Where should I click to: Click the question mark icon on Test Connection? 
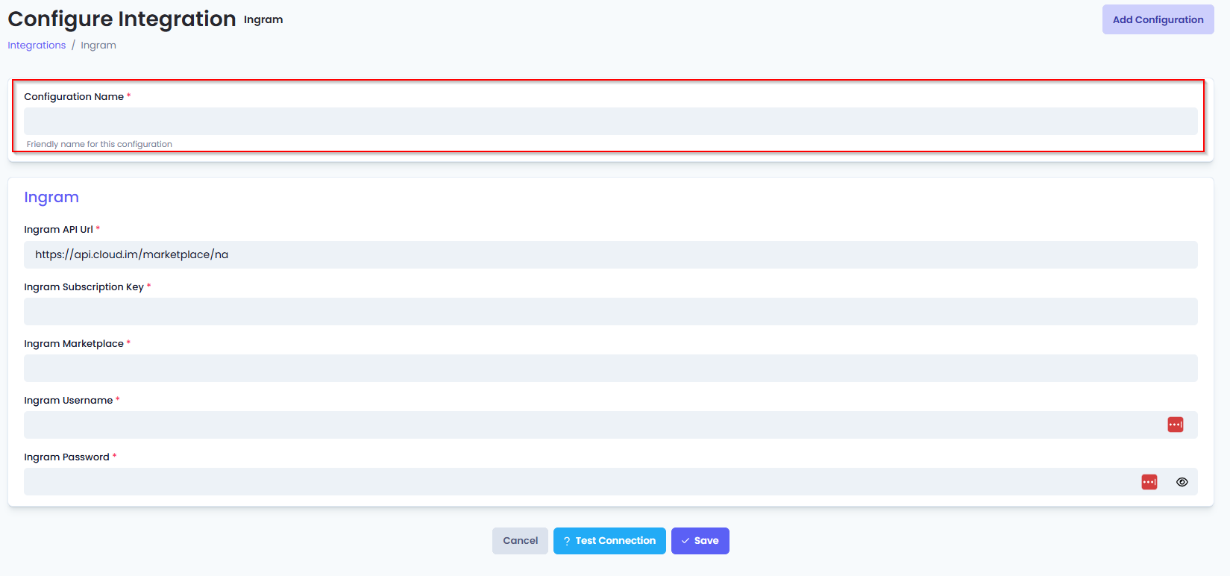coord(567,541)
